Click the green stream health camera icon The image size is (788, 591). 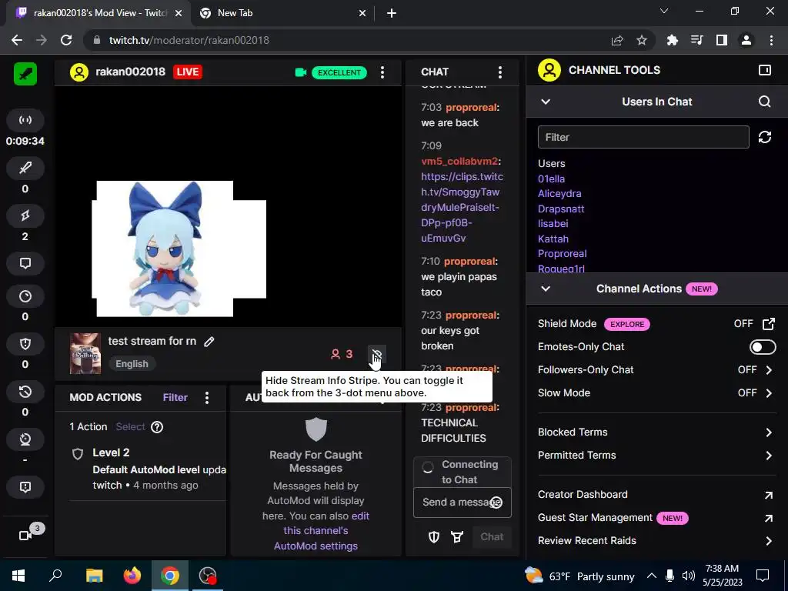[301, 72]
